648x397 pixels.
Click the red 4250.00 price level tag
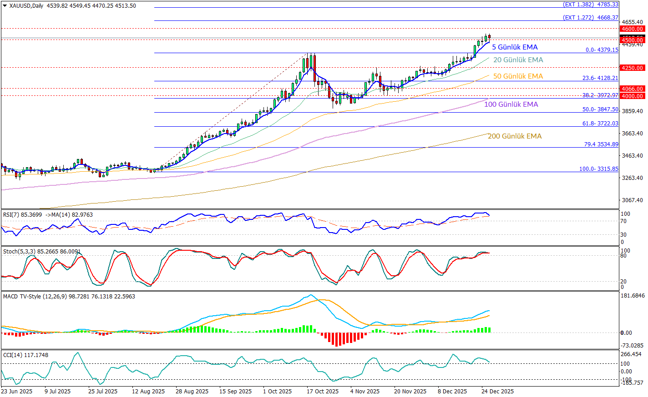click(x=632, y=68)
